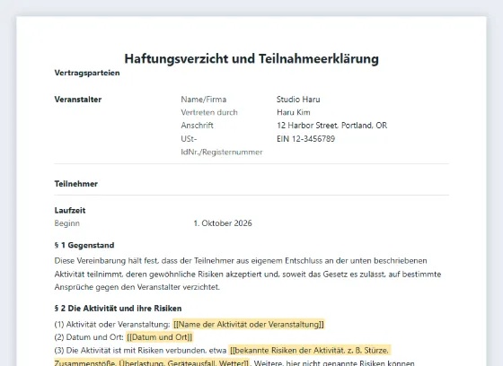Select the value EIN 12-3456789
Image resolution: width=503 pixels, height=366 pixels.
point(305,139)
